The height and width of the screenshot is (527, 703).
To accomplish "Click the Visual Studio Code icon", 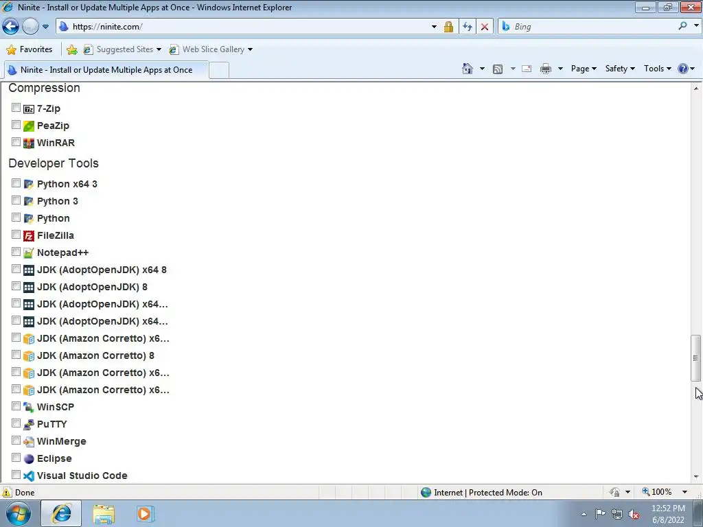I will pyautogui.click(x=29, y=476).
